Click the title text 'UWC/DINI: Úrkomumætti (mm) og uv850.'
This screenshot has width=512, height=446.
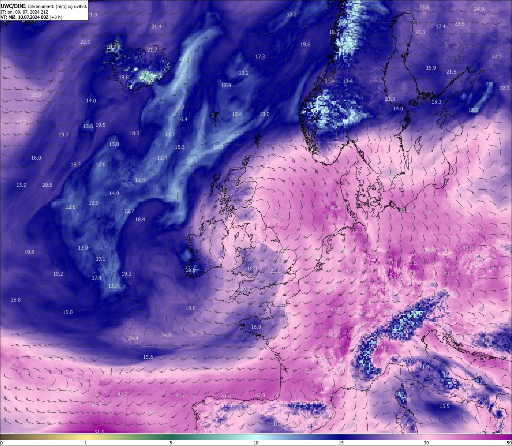pos(44,6)
